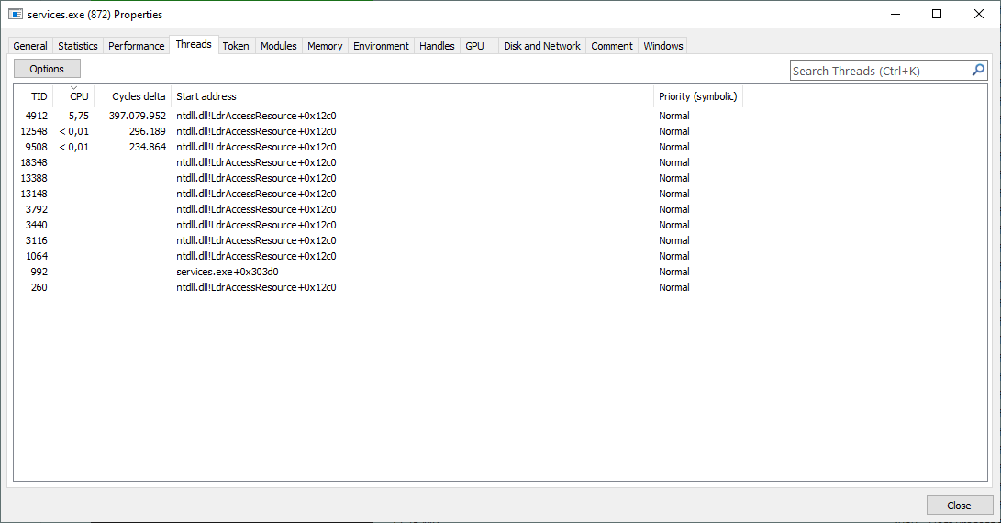Click the search magnifier icon in Search Threads

pos(978,71)
